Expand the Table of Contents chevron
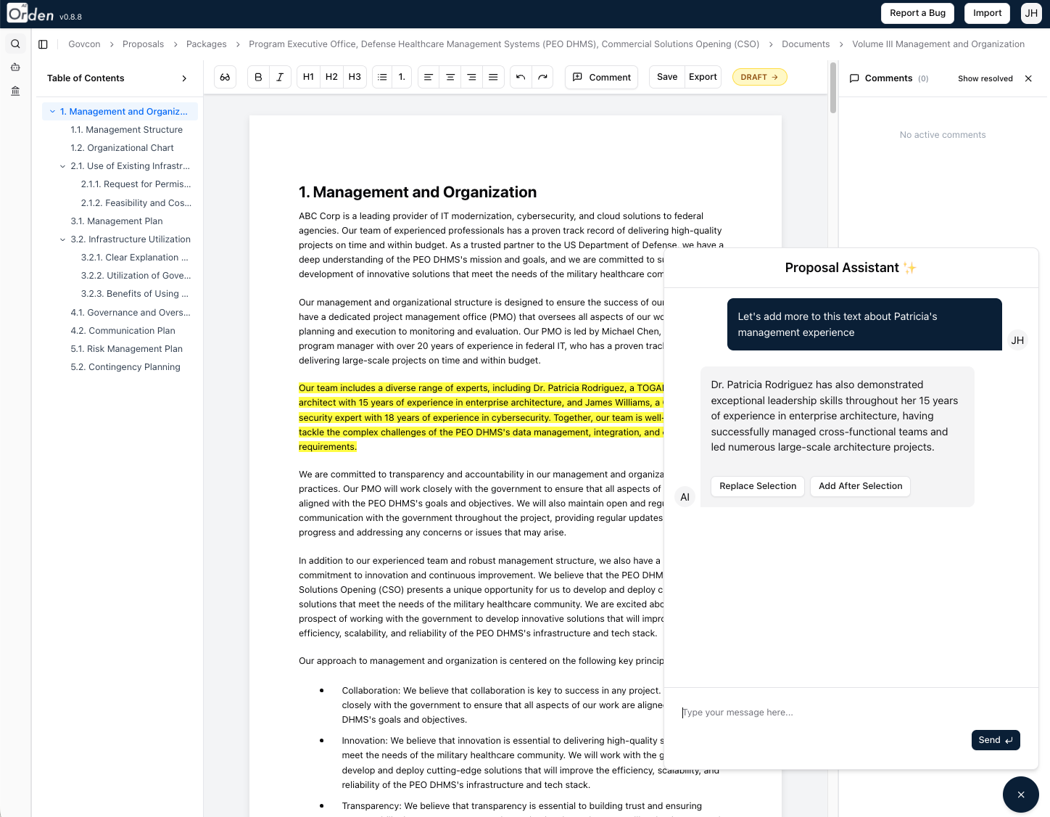 click(184, 78)
